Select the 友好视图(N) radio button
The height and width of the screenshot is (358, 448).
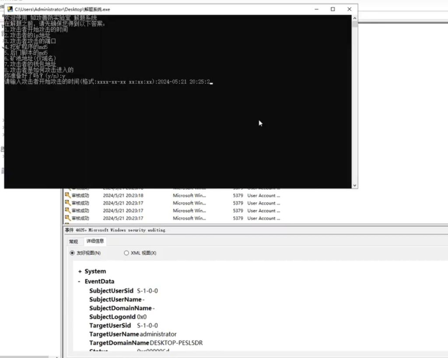(72, 253)
